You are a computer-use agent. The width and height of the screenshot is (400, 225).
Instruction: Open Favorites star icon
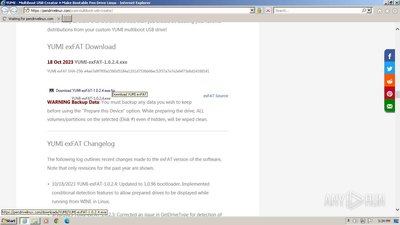pyautogui.click(x=387, y=11)
